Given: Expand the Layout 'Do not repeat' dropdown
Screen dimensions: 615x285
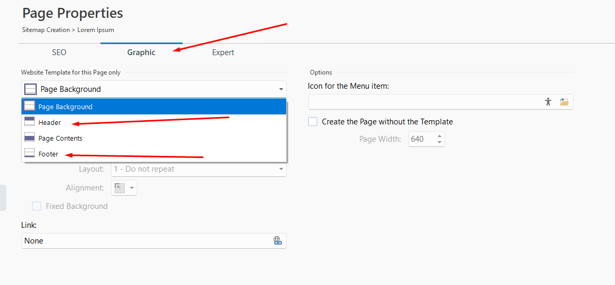Looking at the screenshot, I should tap(281, 170).
